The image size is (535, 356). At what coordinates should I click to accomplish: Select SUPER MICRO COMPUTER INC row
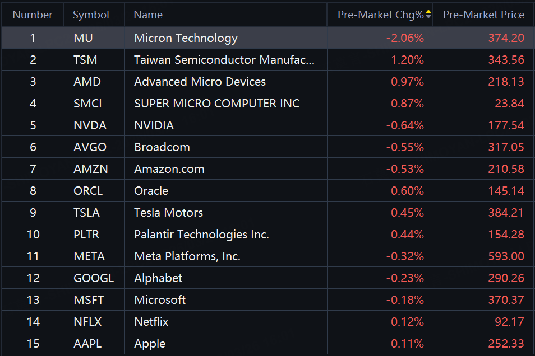click(216, 104)
